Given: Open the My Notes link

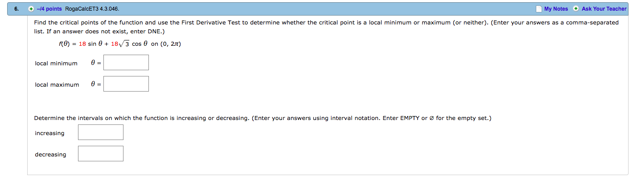Looking at the screenshot, I should 556,9.
